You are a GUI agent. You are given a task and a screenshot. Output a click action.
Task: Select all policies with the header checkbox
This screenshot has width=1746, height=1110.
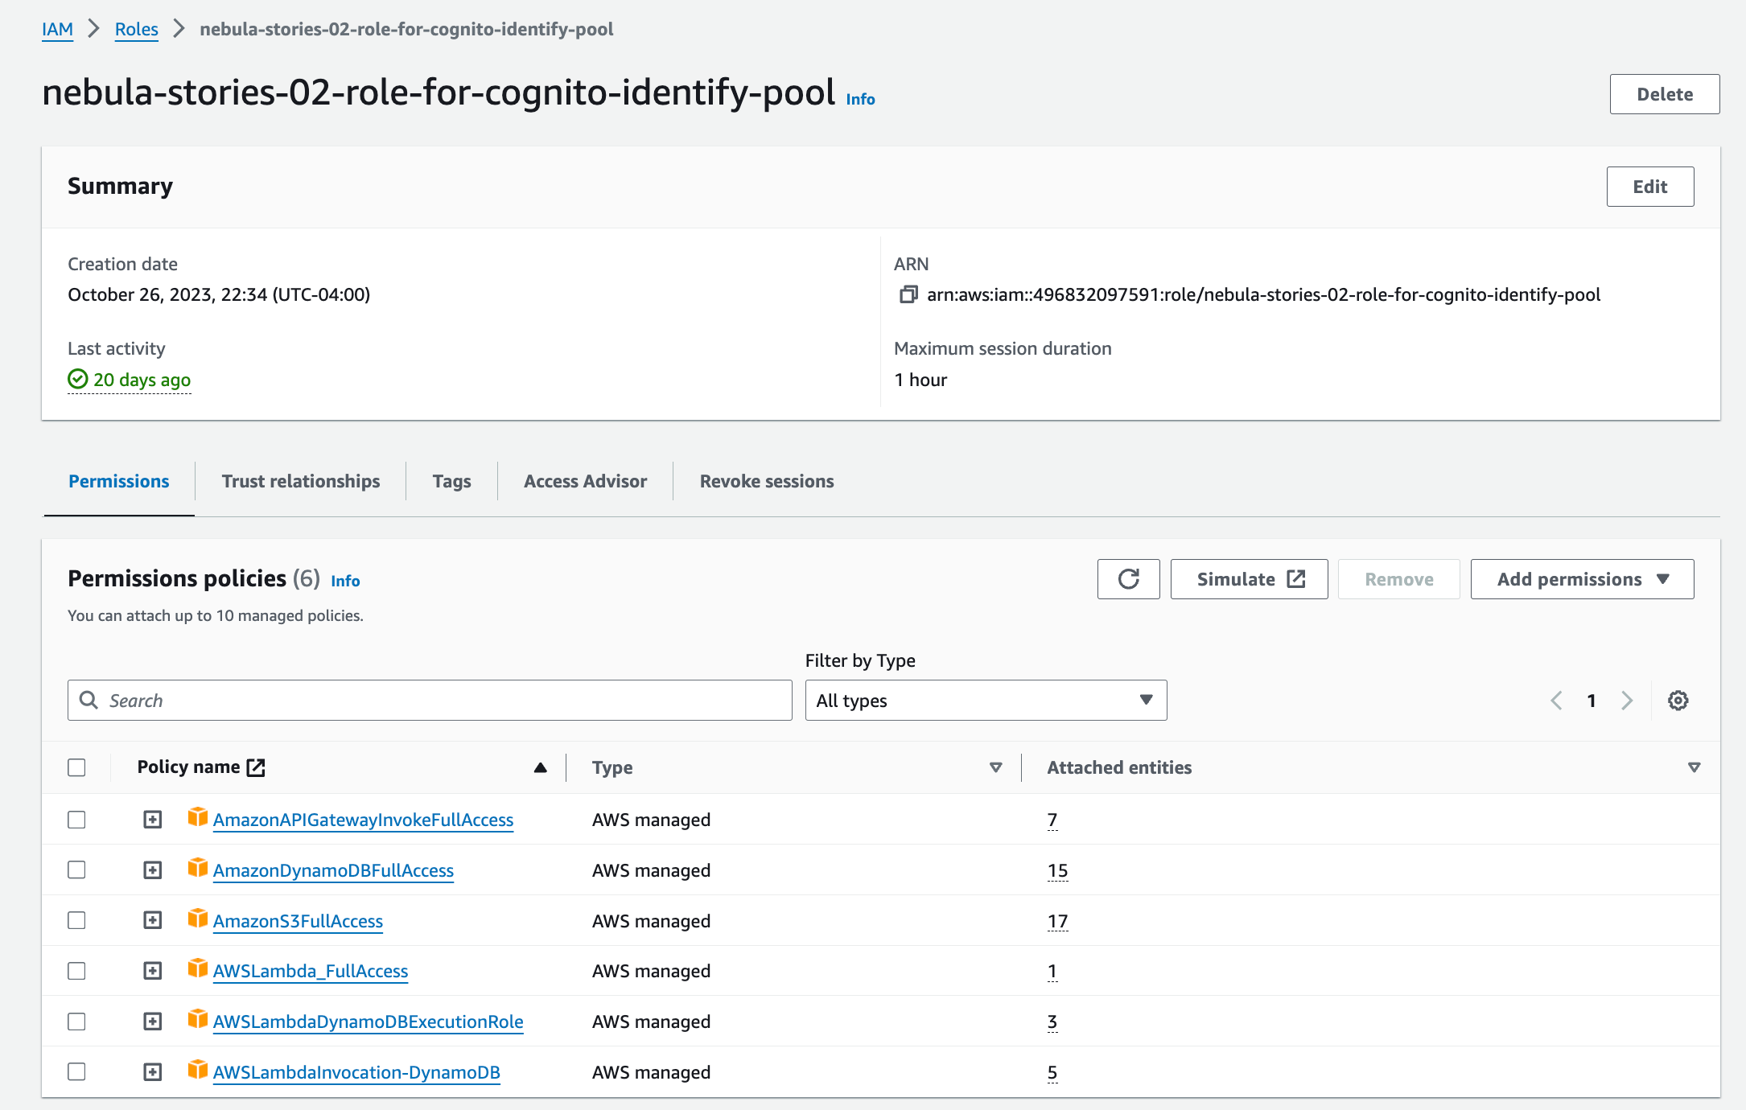point(76,768)
